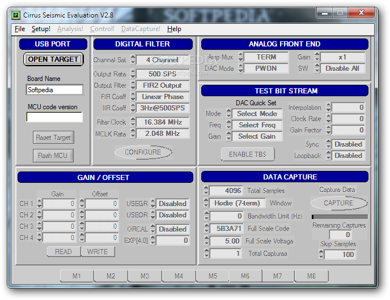Adjust the Filter Clock spinner arrows
This screenshot has height=300, width=390.
133,122
